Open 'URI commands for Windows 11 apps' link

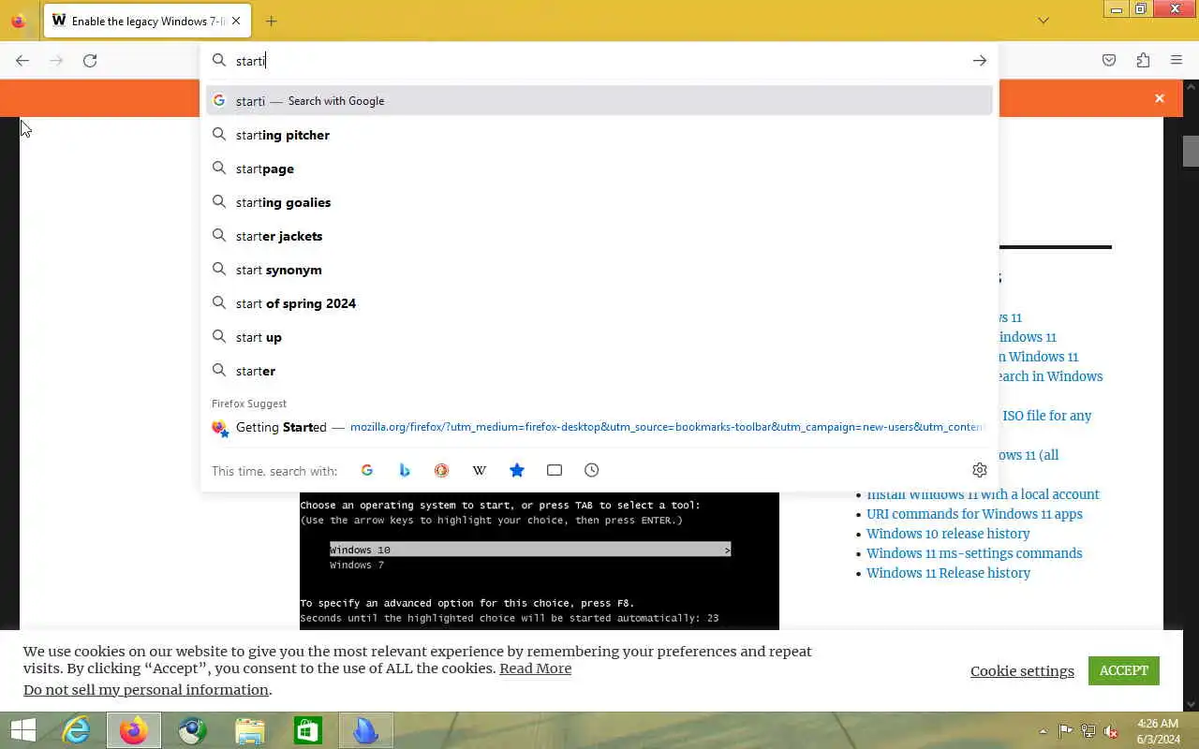974,514
